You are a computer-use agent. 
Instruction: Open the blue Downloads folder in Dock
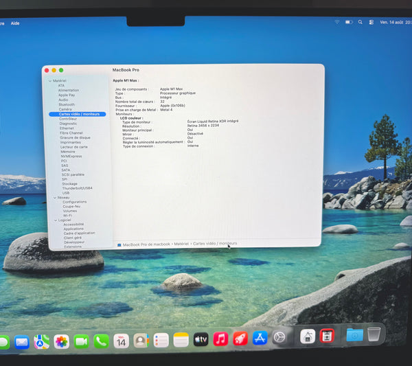355,334
